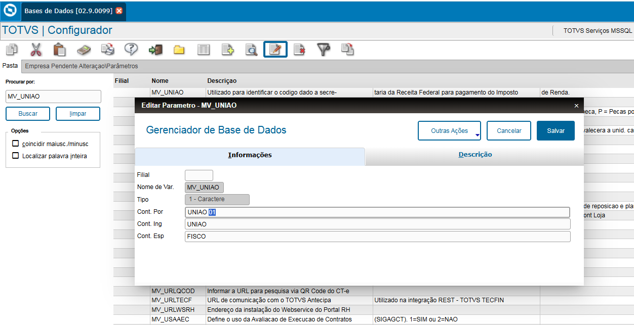634x325 pixels.
Task: Click the add new record icon
Action: point(228,50)
